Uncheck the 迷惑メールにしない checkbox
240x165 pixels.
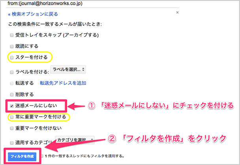tap(11, 106)
